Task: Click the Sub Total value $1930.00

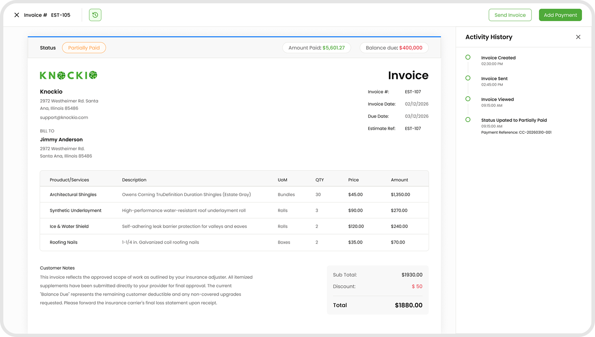Action: (412, 275)
